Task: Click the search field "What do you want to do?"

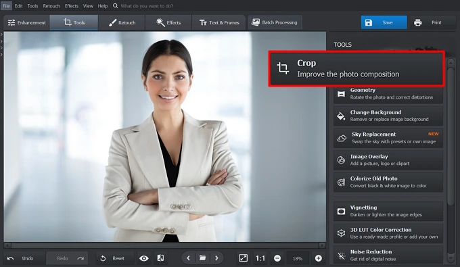Action: pos(147,6)
